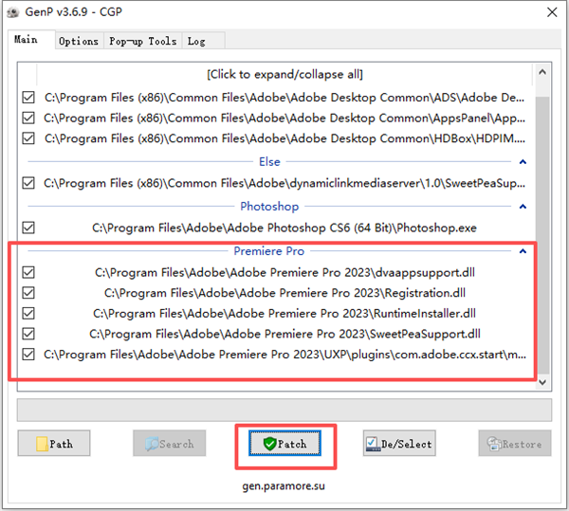The height and width of the screenshot is (511, 569).
Task: Click the green shield icon on Patch
Action: tap(268, 444)
